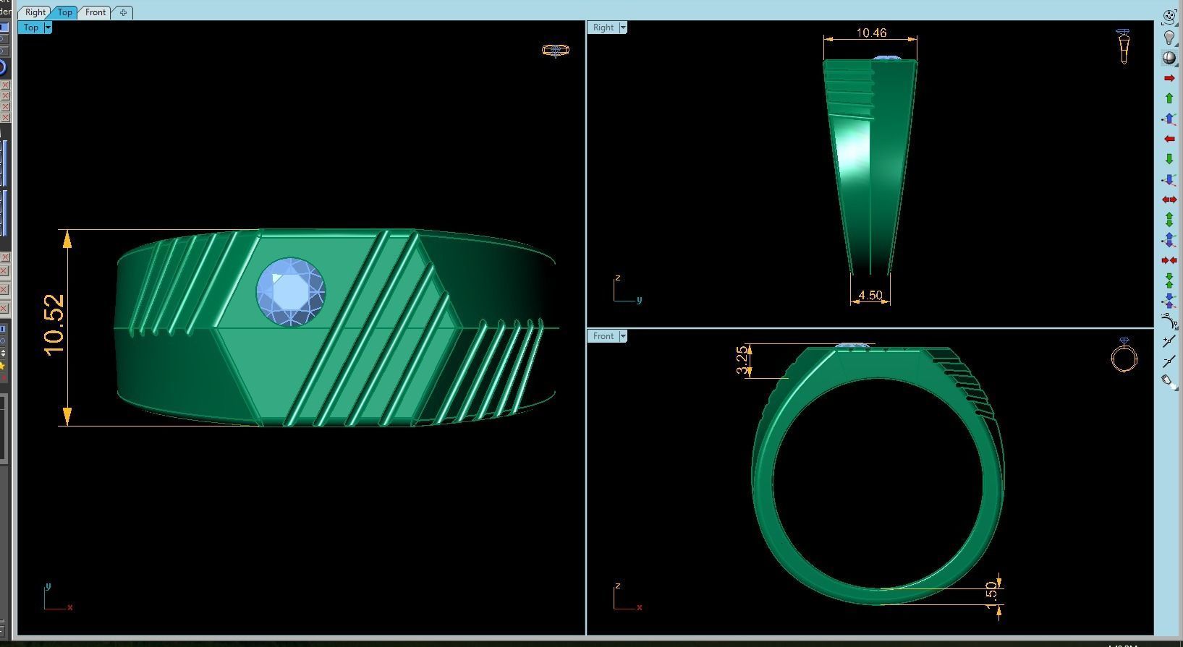Open the render film-reel tool
The height and width of the screenshot is (647, 1183).
pos(1169,17)
